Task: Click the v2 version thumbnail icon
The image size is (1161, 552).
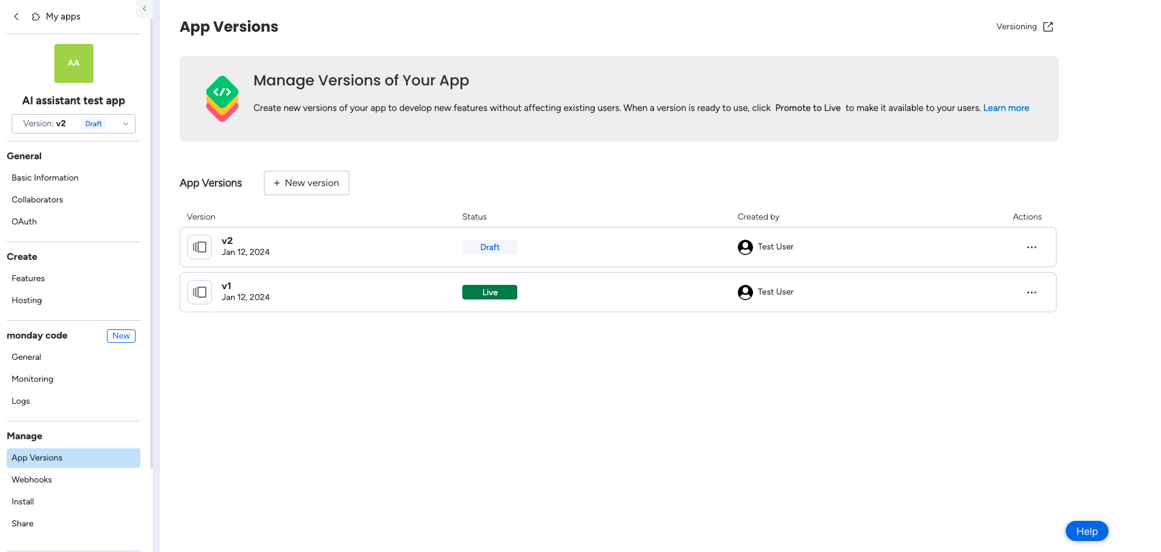Action: (x=200, y=246)
